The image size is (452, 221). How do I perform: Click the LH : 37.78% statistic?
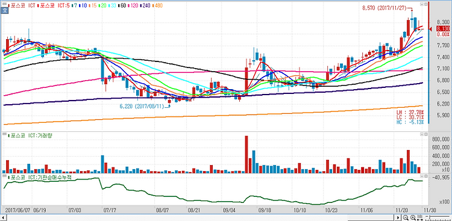410,112
